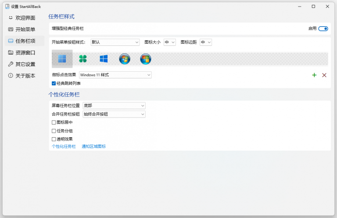
Task: Open the 屏幕任务栏位置 dropdown showing 底部
Action: [114, 105]
